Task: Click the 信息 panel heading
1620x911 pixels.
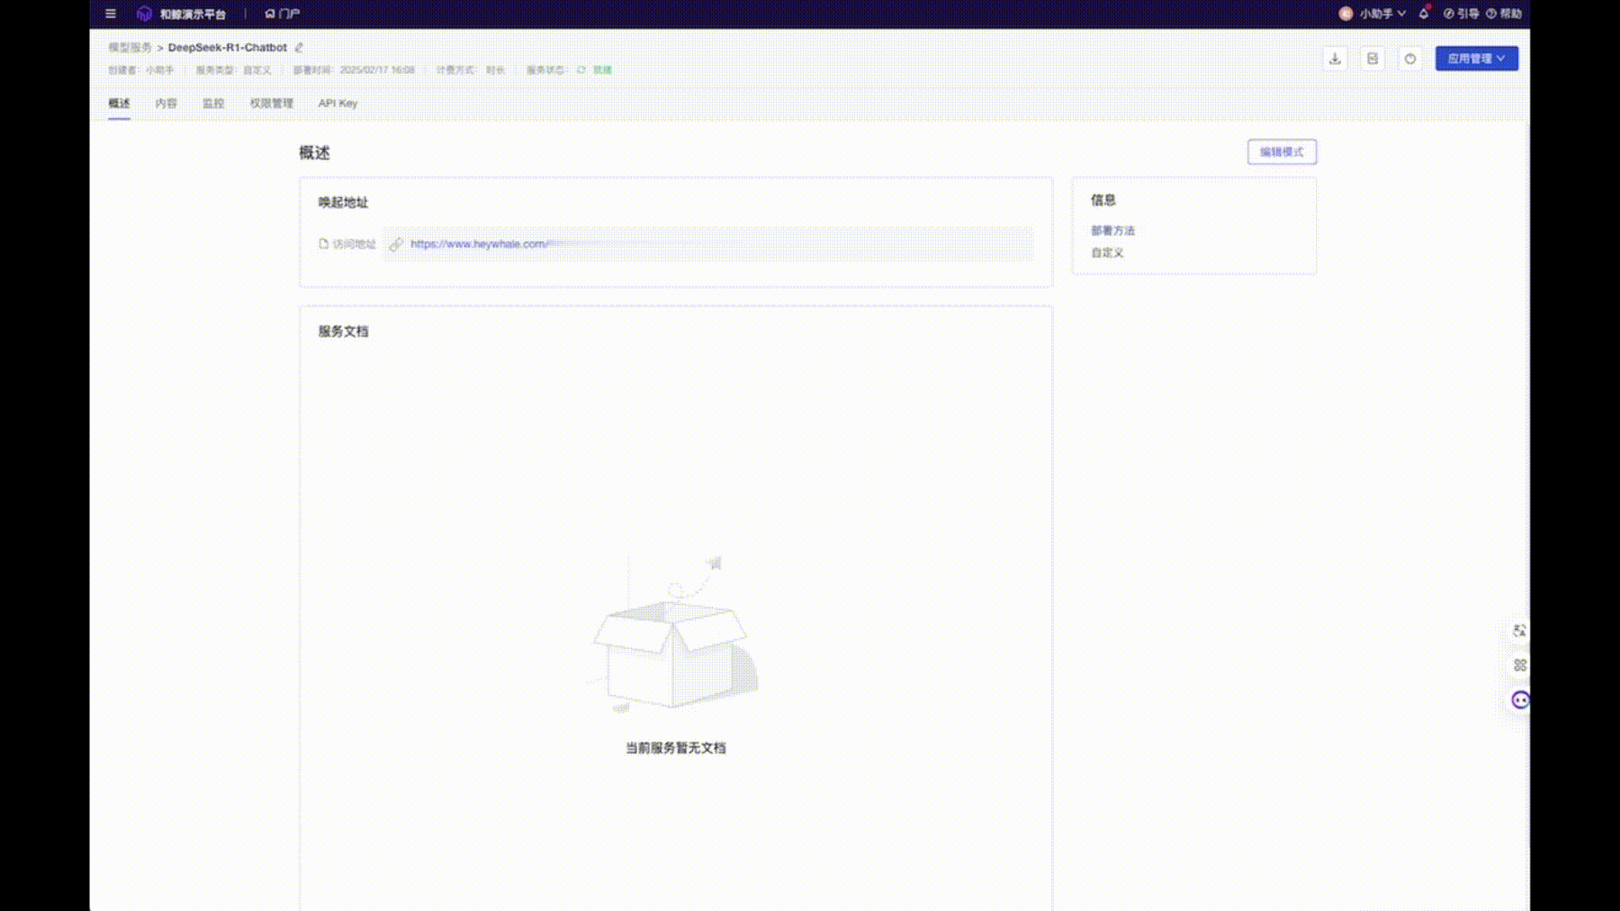Action: point(1104,200)
